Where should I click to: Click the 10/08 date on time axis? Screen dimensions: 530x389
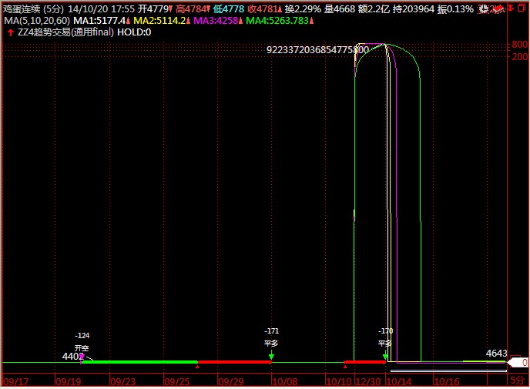tap(286, 381)
